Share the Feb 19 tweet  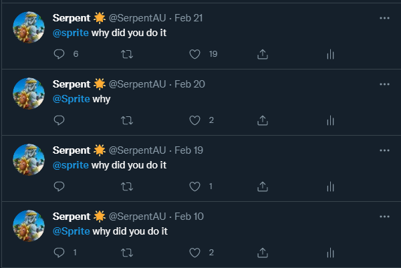point(263,186)
